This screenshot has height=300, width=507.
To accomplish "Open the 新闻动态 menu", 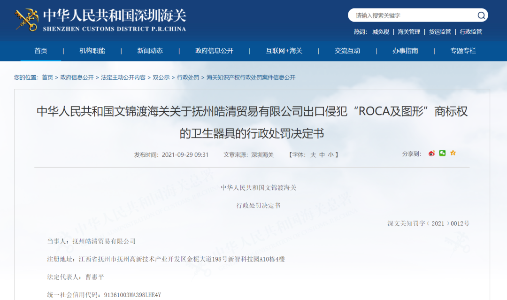I will (150, 51).
